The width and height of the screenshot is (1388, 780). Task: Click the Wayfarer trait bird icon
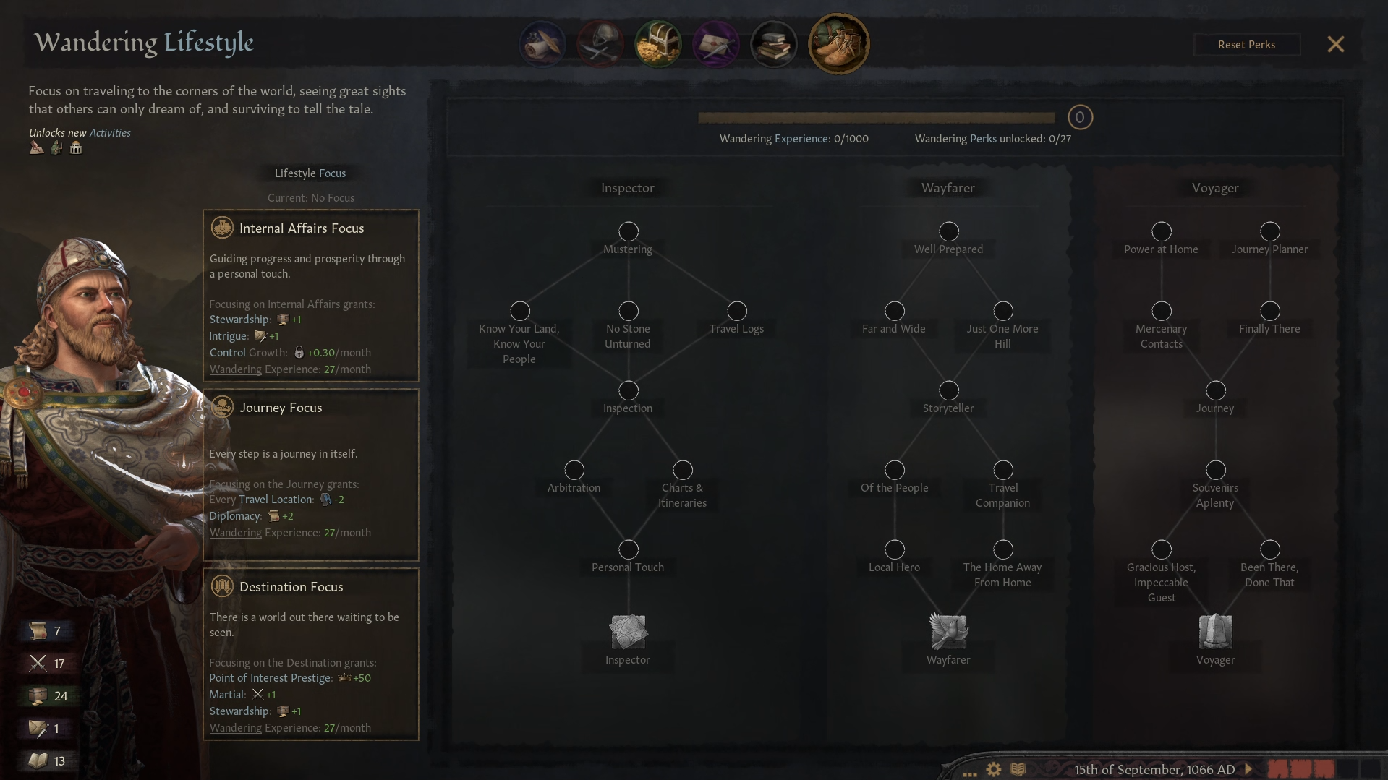coord(948,632)
